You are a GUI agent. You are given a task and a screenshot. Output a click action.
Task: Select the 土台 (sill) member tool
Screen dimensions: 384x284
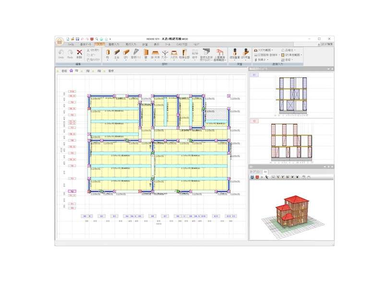pos(117,52)
